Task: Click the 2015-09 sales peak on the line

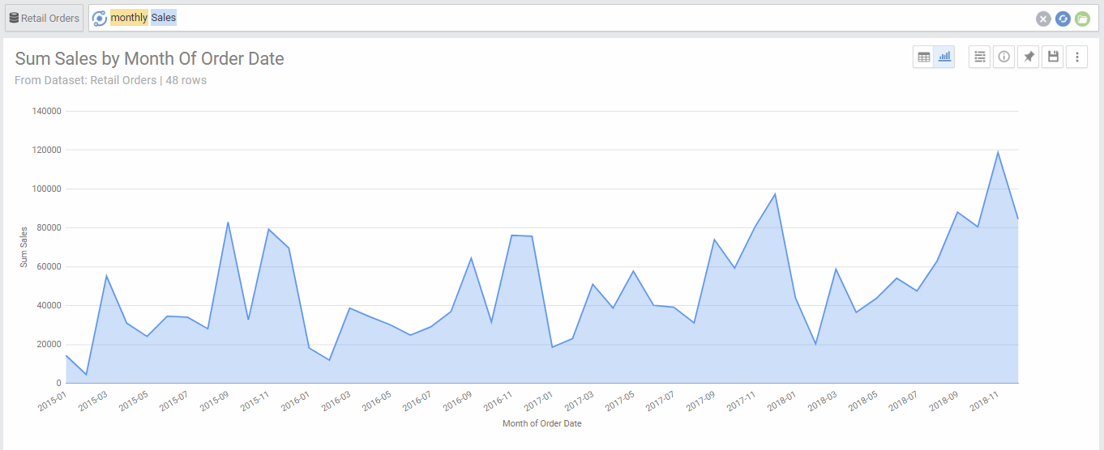Action: point(228,223)
